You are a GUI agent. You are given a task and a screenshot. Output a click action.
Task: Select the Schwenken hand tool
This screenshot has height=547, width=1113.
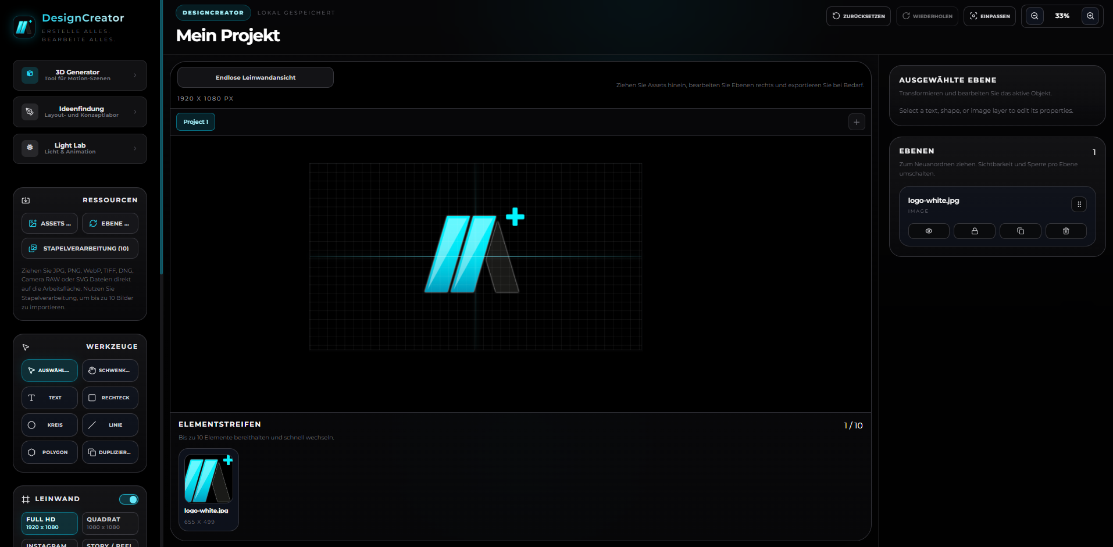(x=110, y=370)
